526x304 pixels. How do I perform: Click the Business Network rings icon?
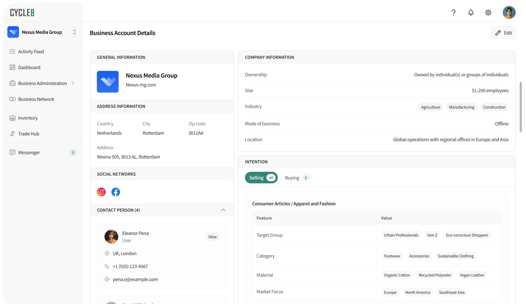tap(12, 99)
